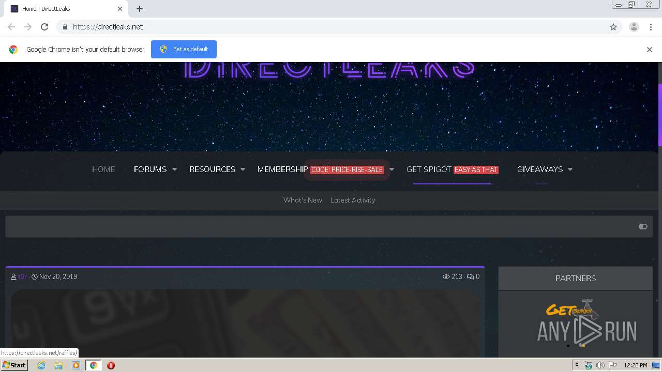The height and width of the screenshot is (372, 662).
Task: Open a new browser tab
Action: pos(140,9)
